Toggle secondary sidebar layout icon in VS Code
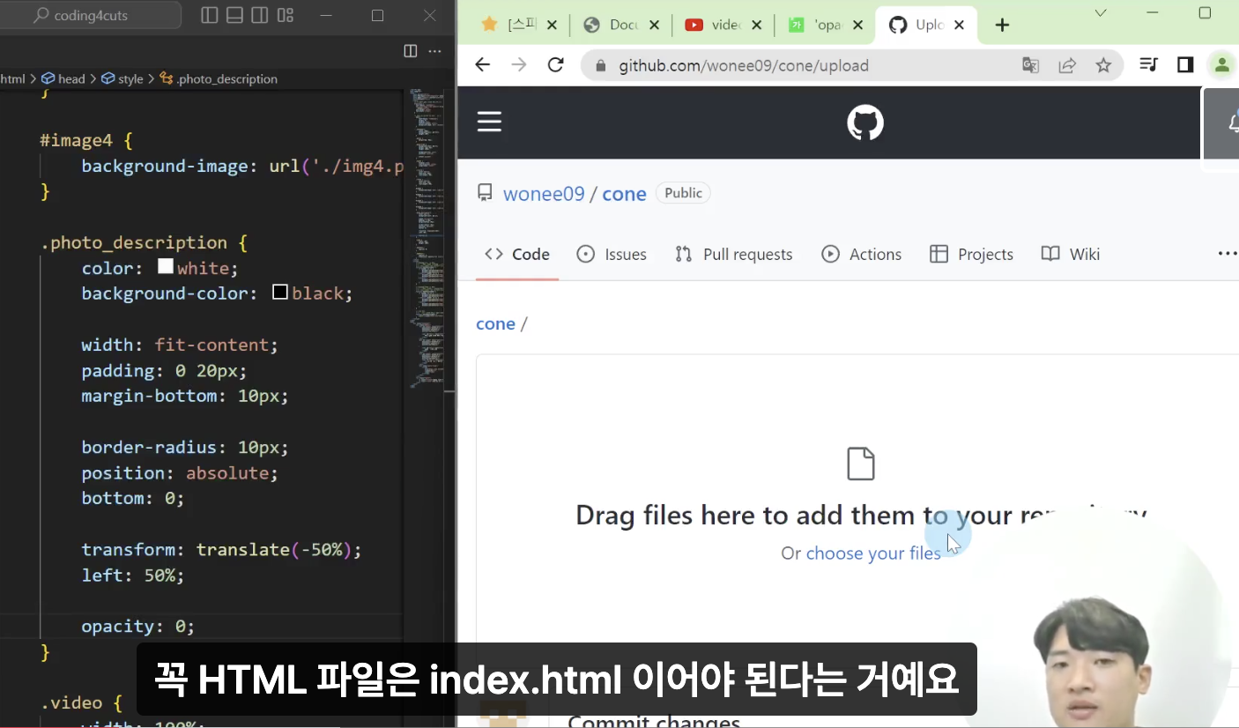The height and width of the screenshot is (728, 1239). coord(260,15)
